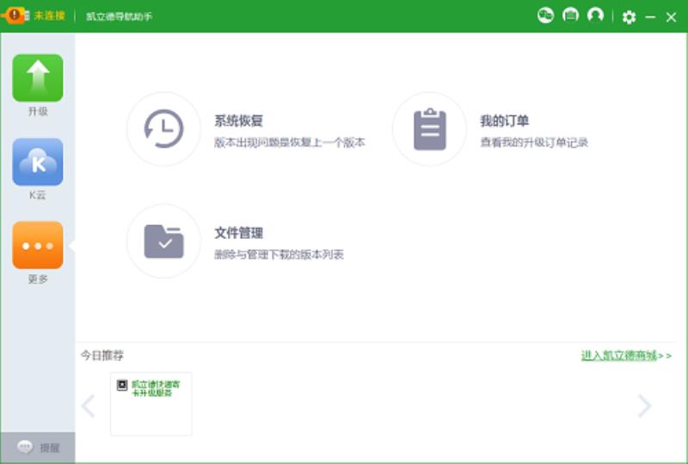Click the 升级 label under green icon
This screenshot has height=464, width=688.
tap(38, 112)
